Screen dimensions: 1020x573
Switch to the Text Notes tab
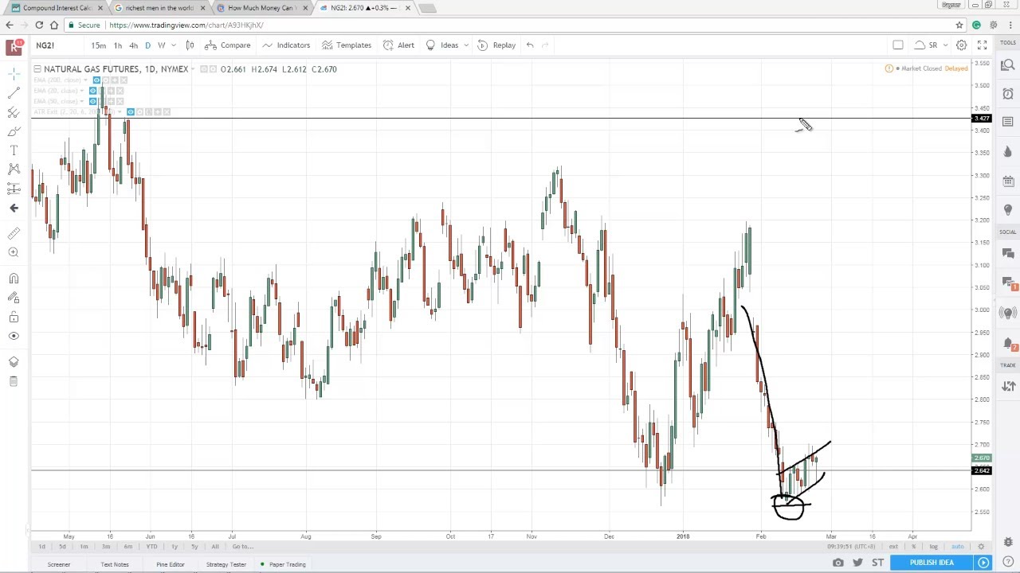(x=115, y=564)
